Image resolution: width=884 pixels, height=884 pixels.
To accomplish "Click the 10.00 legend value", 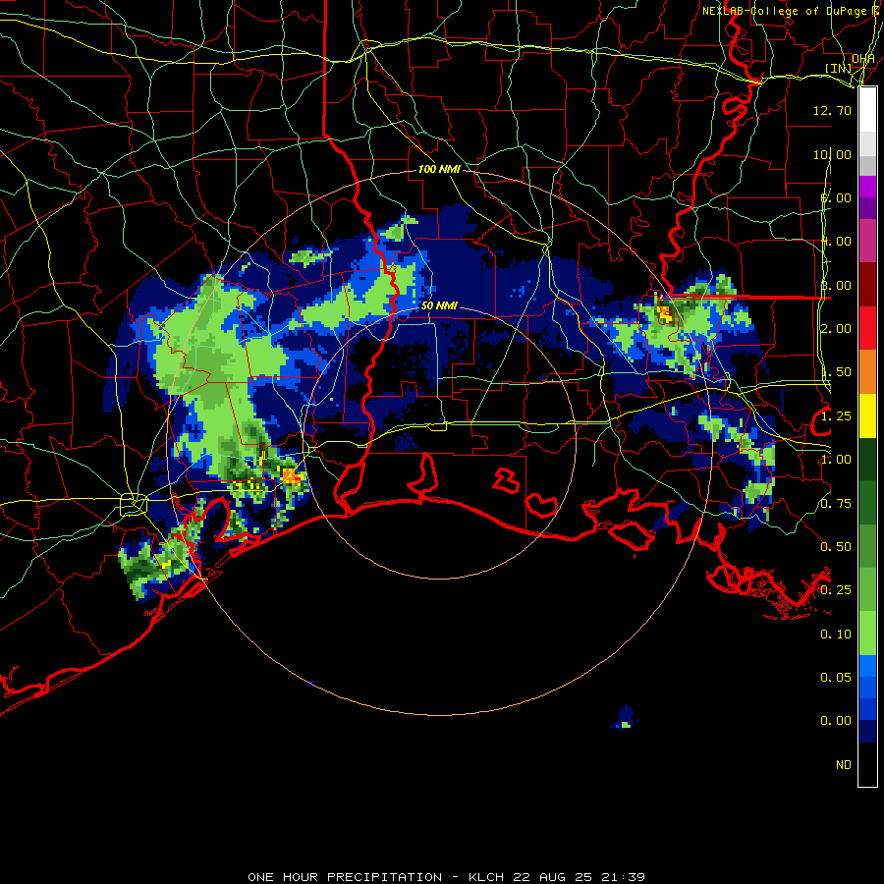I will click(x=832, y=154).
